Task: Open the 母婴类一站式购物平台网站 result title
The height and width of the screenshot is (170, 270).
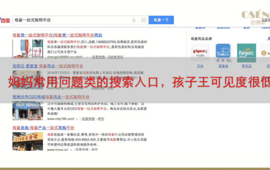Action: [x=57, y=35]
